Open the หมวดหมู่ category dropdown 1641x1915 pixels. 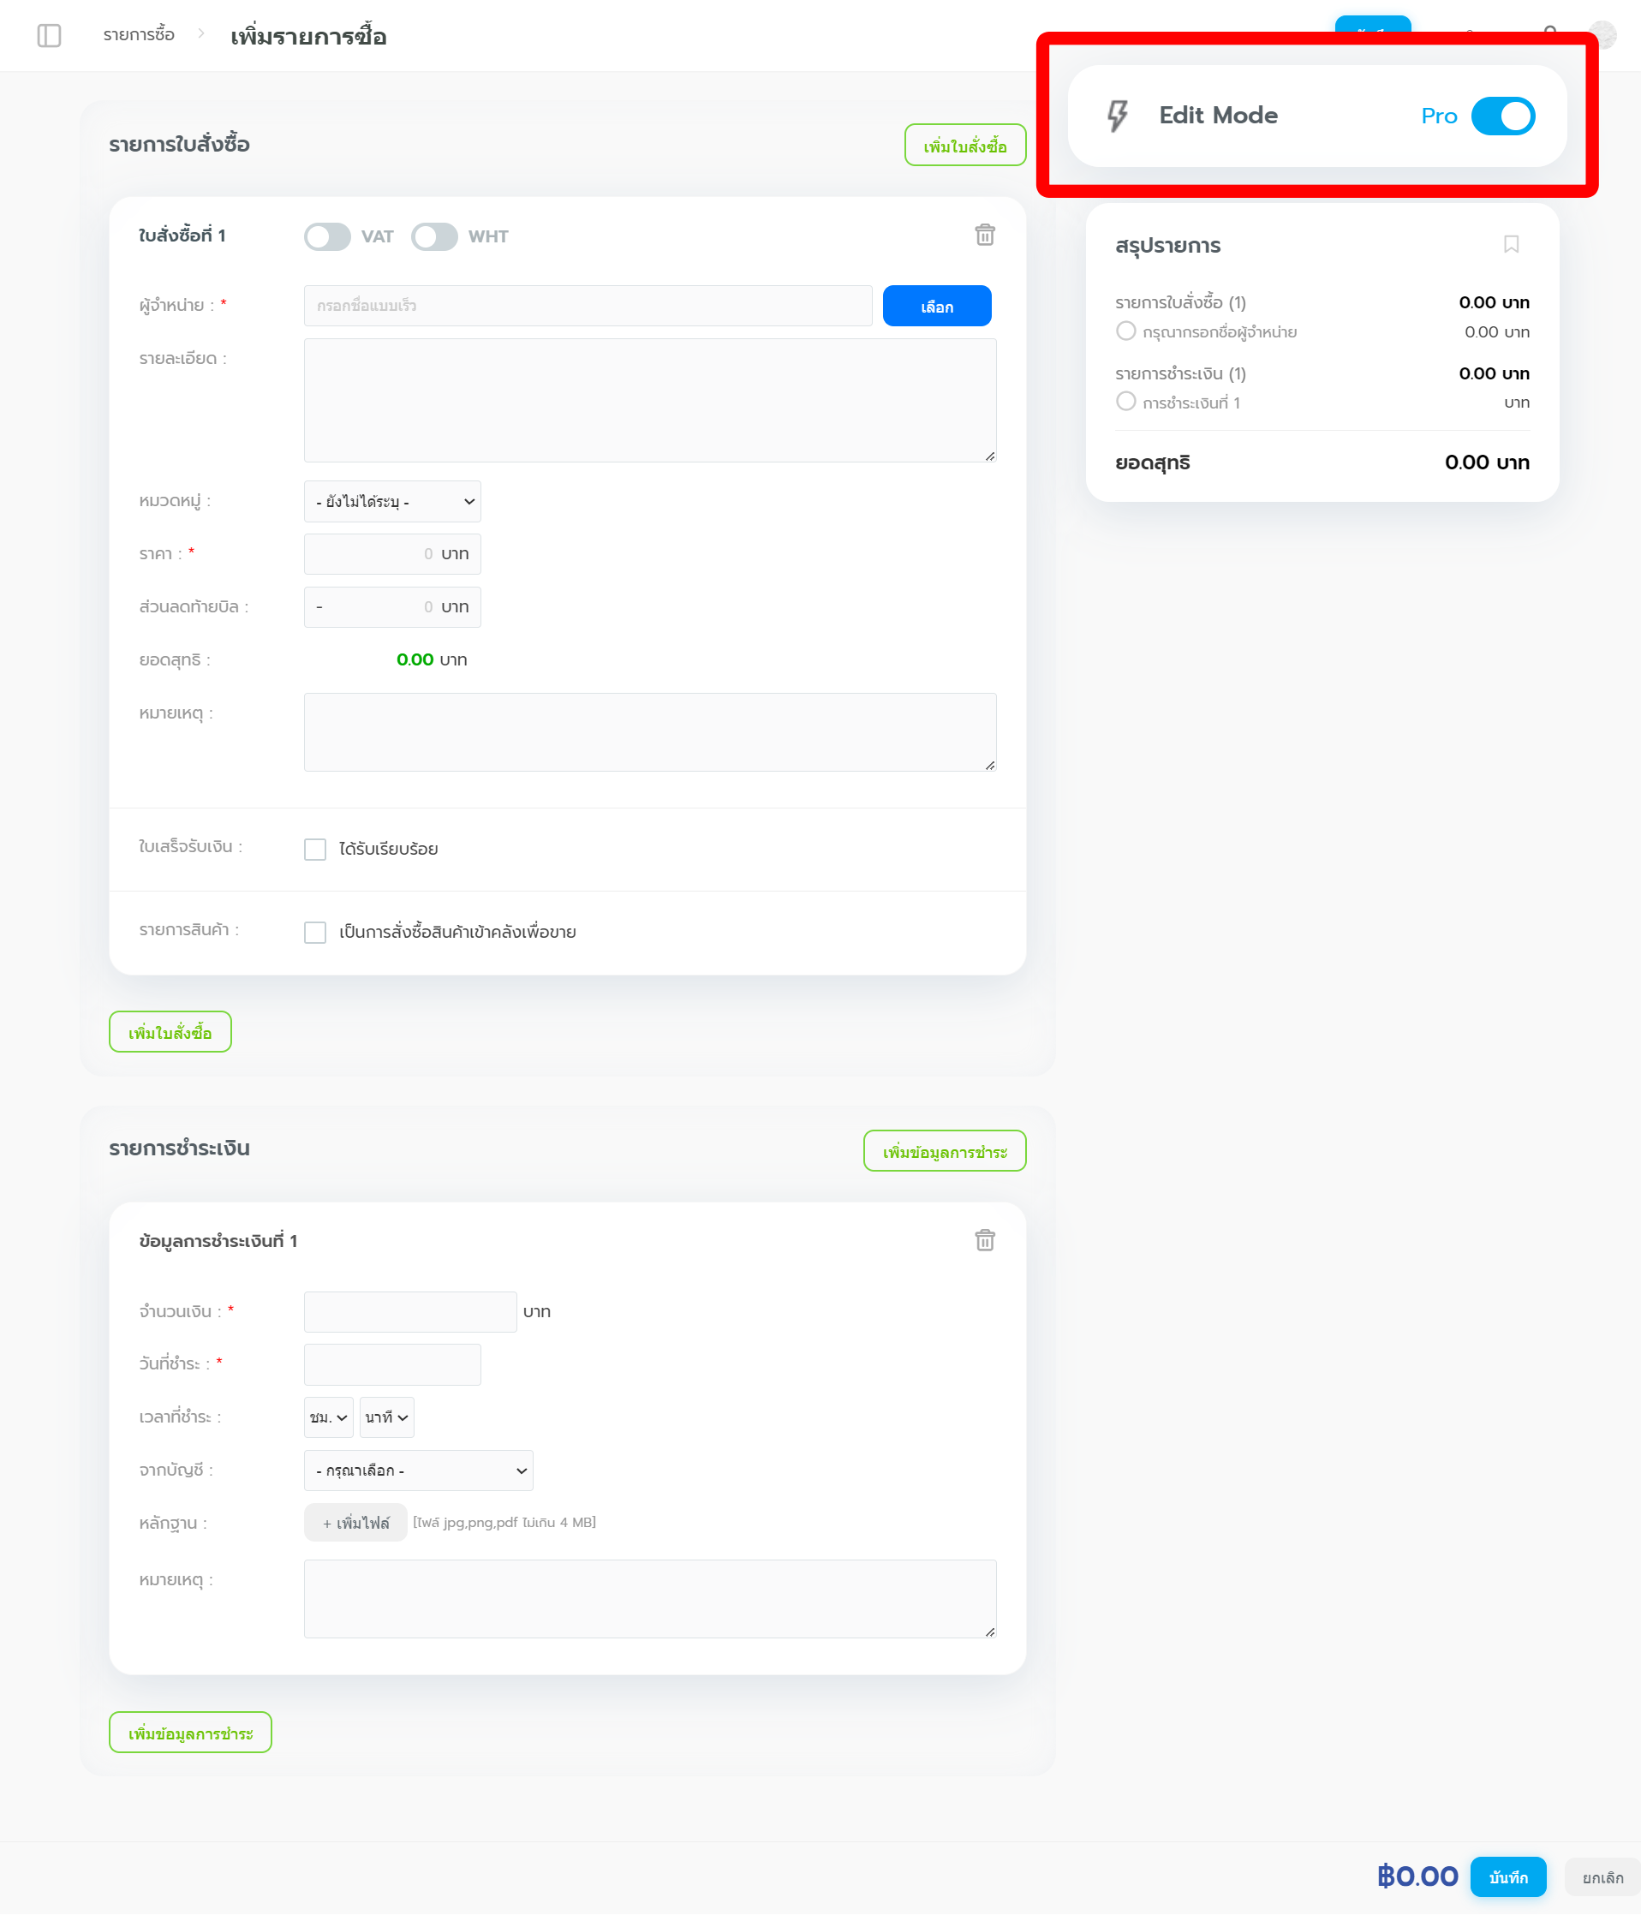(x=392, y=502)
